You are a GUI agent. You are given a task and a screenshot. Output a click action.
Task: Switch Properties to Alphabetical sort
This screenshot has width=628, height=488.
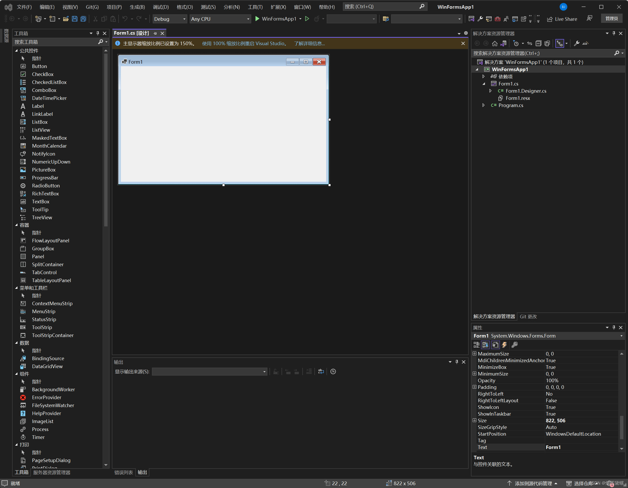pyautogui.click(x=486, y=345)
